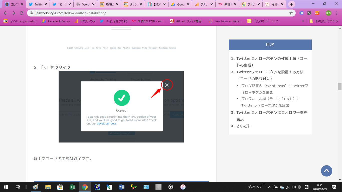Open the green Chrome profile avatar
Image resolution: width=342 pixels, height=192 pixels.
pyautogui.click(x=328, y=13)
